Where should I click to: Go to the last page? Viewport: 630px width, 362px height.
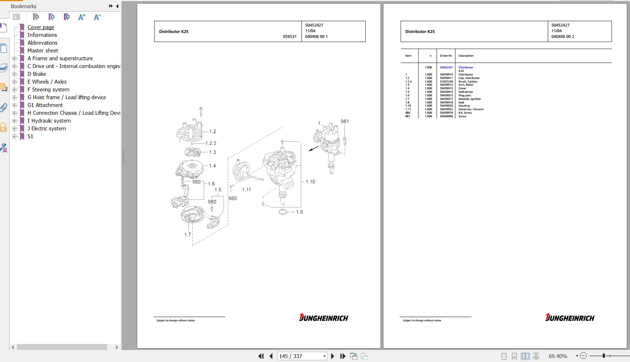343,356
